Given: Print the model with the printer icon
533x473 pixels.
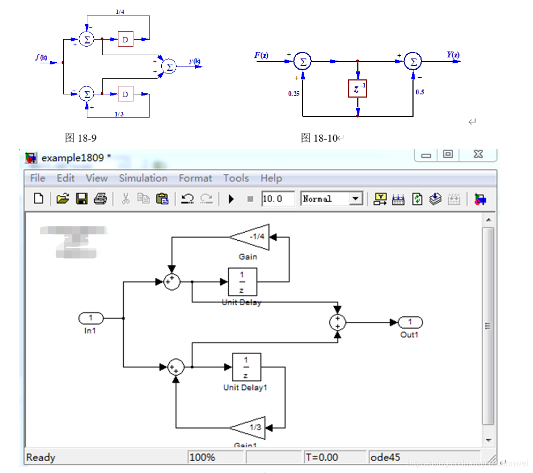Looking at the screenshot, I should [x=100, y=198].
